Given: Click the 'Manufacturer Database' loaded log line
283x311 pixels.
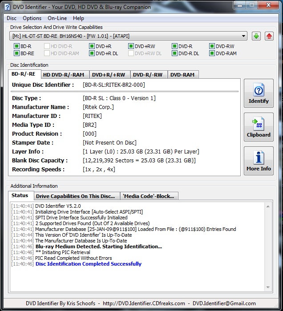Looking at the screenshot, I should 136,229.
